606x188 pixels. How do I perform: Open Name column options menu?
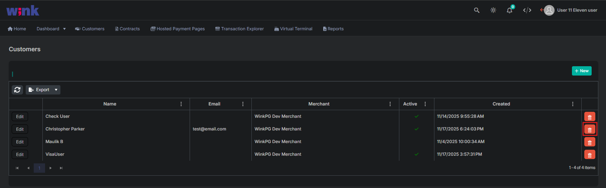tap(181, 104)
